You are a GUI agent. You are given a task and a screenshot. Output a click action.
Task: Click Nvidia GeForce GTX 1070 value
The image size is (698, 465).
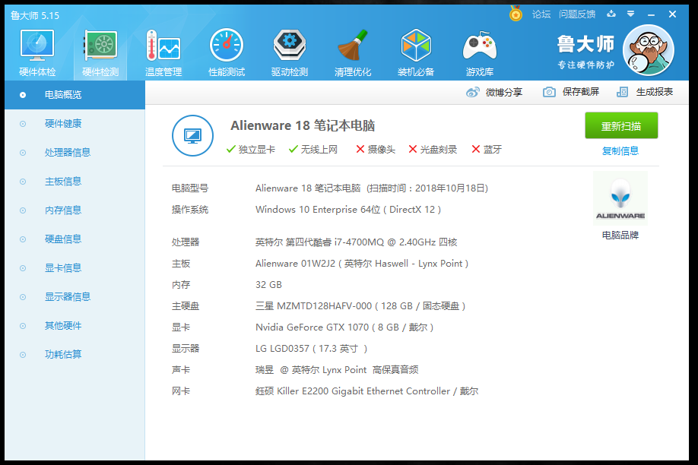click(344, 327)
